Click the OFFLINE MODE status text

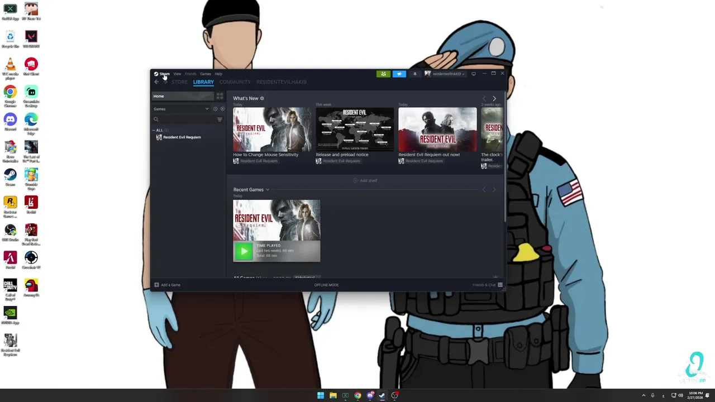pos(326,285)
